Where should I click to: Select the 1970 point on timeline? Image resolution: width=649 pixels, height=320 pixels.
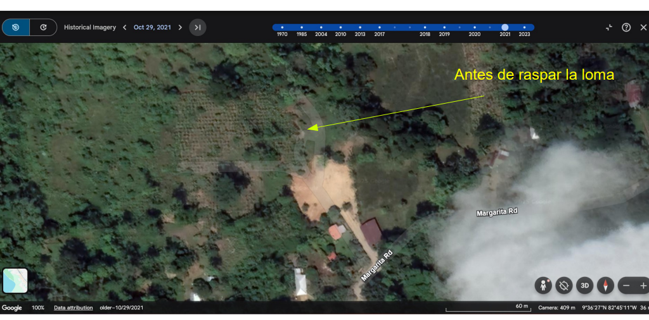click(282, 27)
